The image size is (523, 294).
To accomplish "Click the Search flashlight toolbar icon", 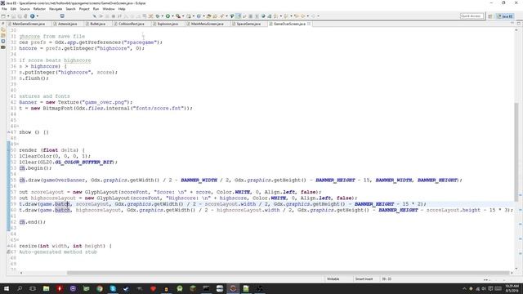I will click(221, 16).
